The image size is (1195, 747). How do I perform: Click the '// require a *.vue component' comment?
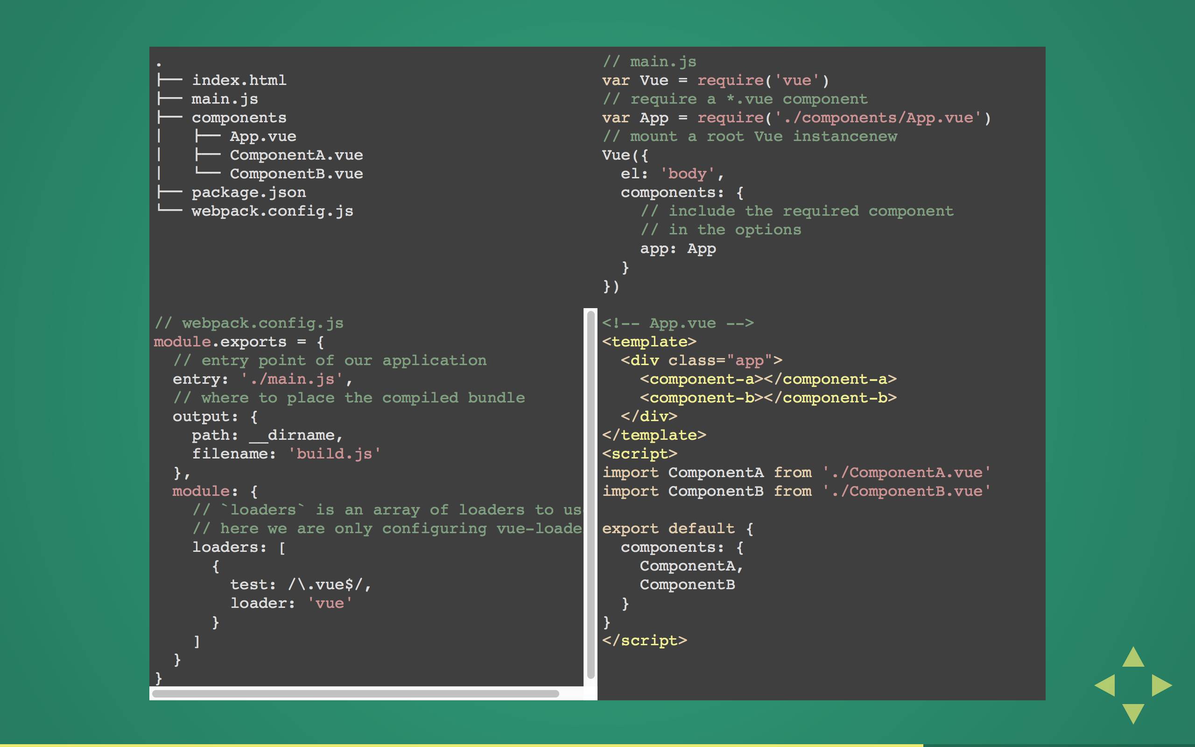(x=735, y=99)
